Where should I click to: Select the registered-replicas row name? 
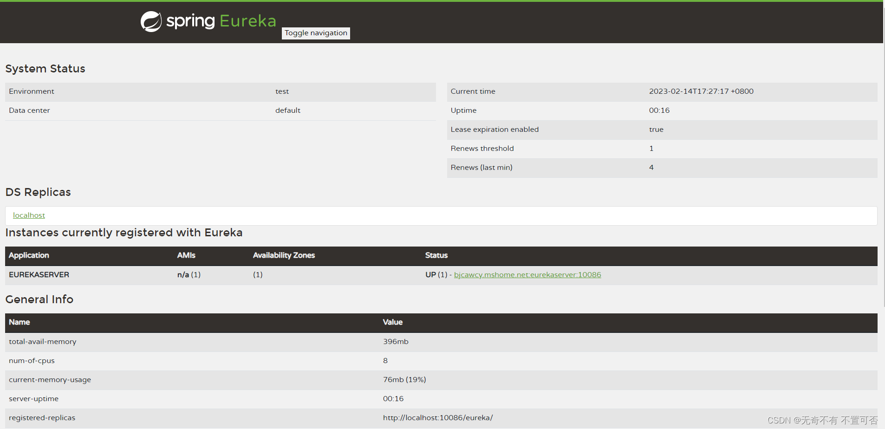[x=42, y=418]
